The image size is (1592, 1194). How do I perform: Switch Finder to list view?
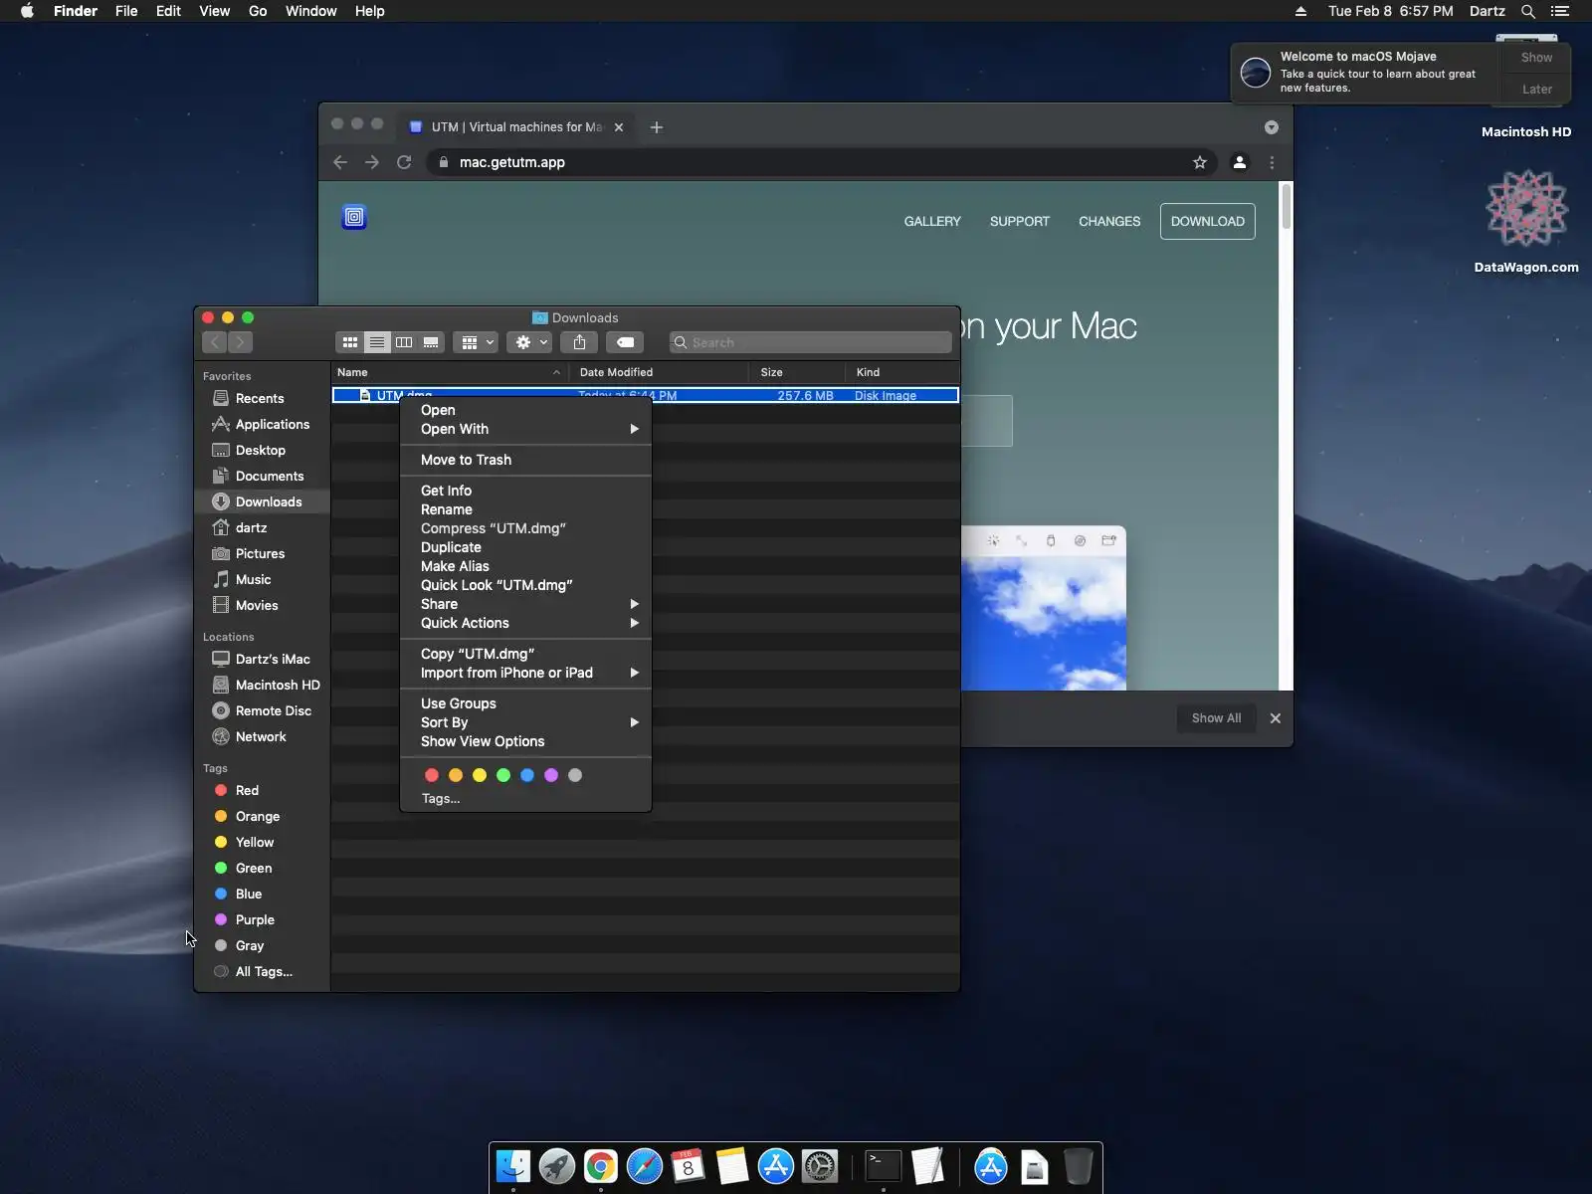(x=377, y=342)
